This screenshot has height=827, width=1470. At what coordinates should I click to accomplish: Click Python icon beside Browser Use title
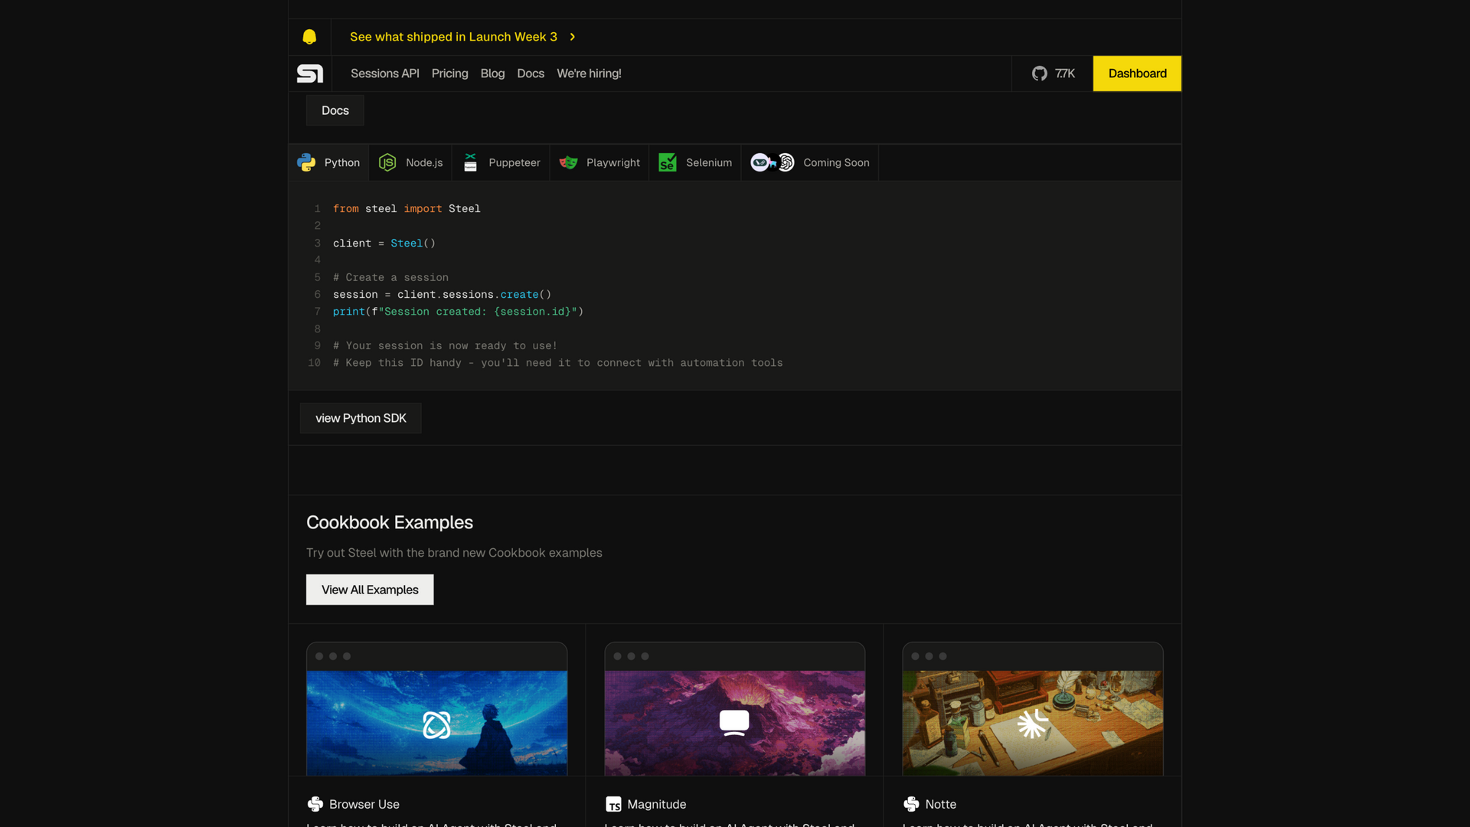click(x=315, y=804)
